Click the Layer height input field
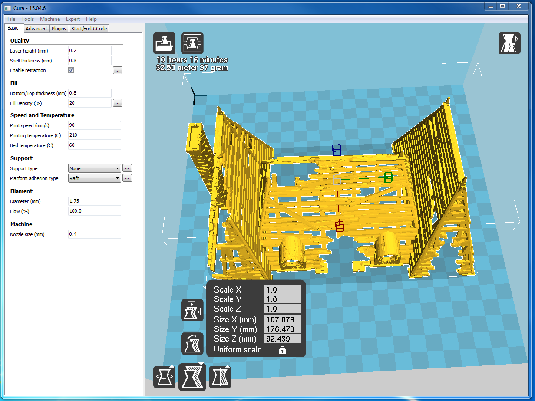 90,51
